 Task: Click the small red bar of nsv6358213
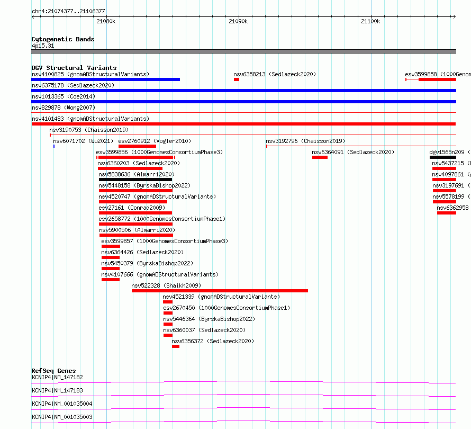[x=237, y=79]
